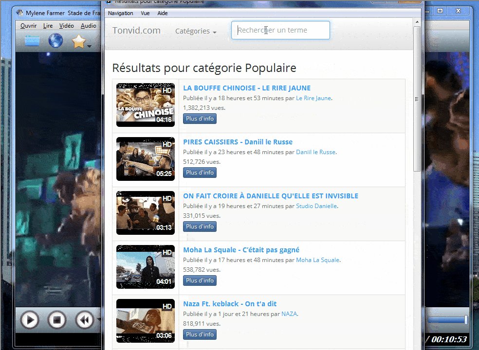The height and width of the screenshot is (350, 479).
Task: Maximize the media player window
Action: [x=440, y=11]
